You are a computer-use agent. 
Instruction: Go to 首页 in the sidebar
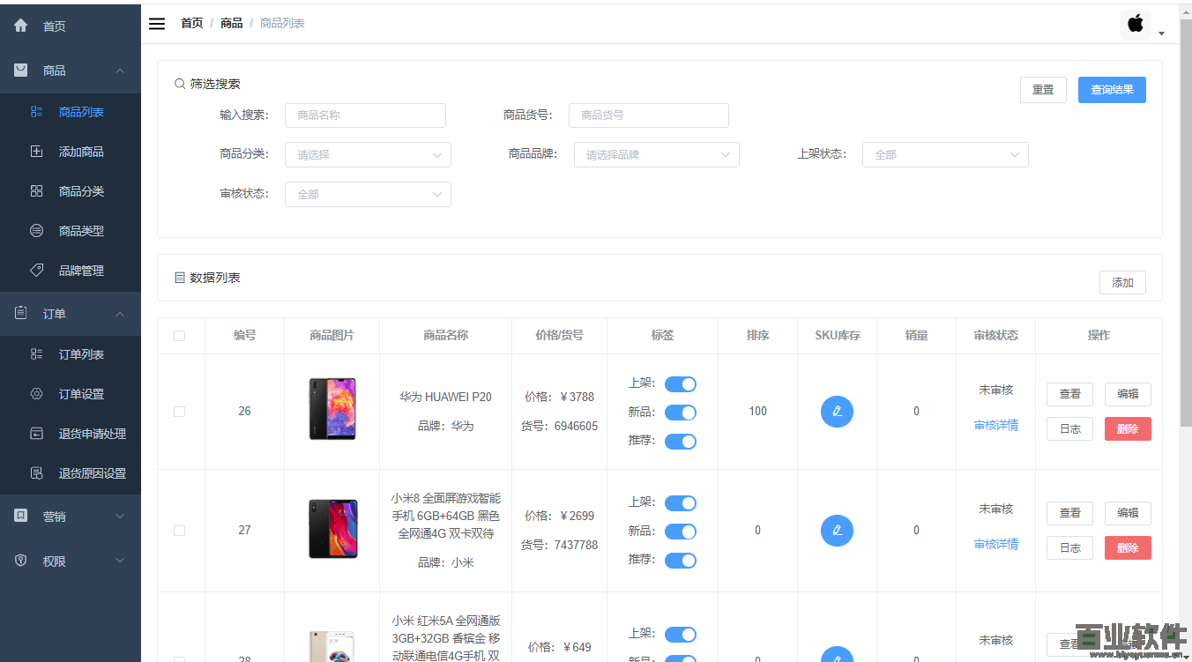71,26
